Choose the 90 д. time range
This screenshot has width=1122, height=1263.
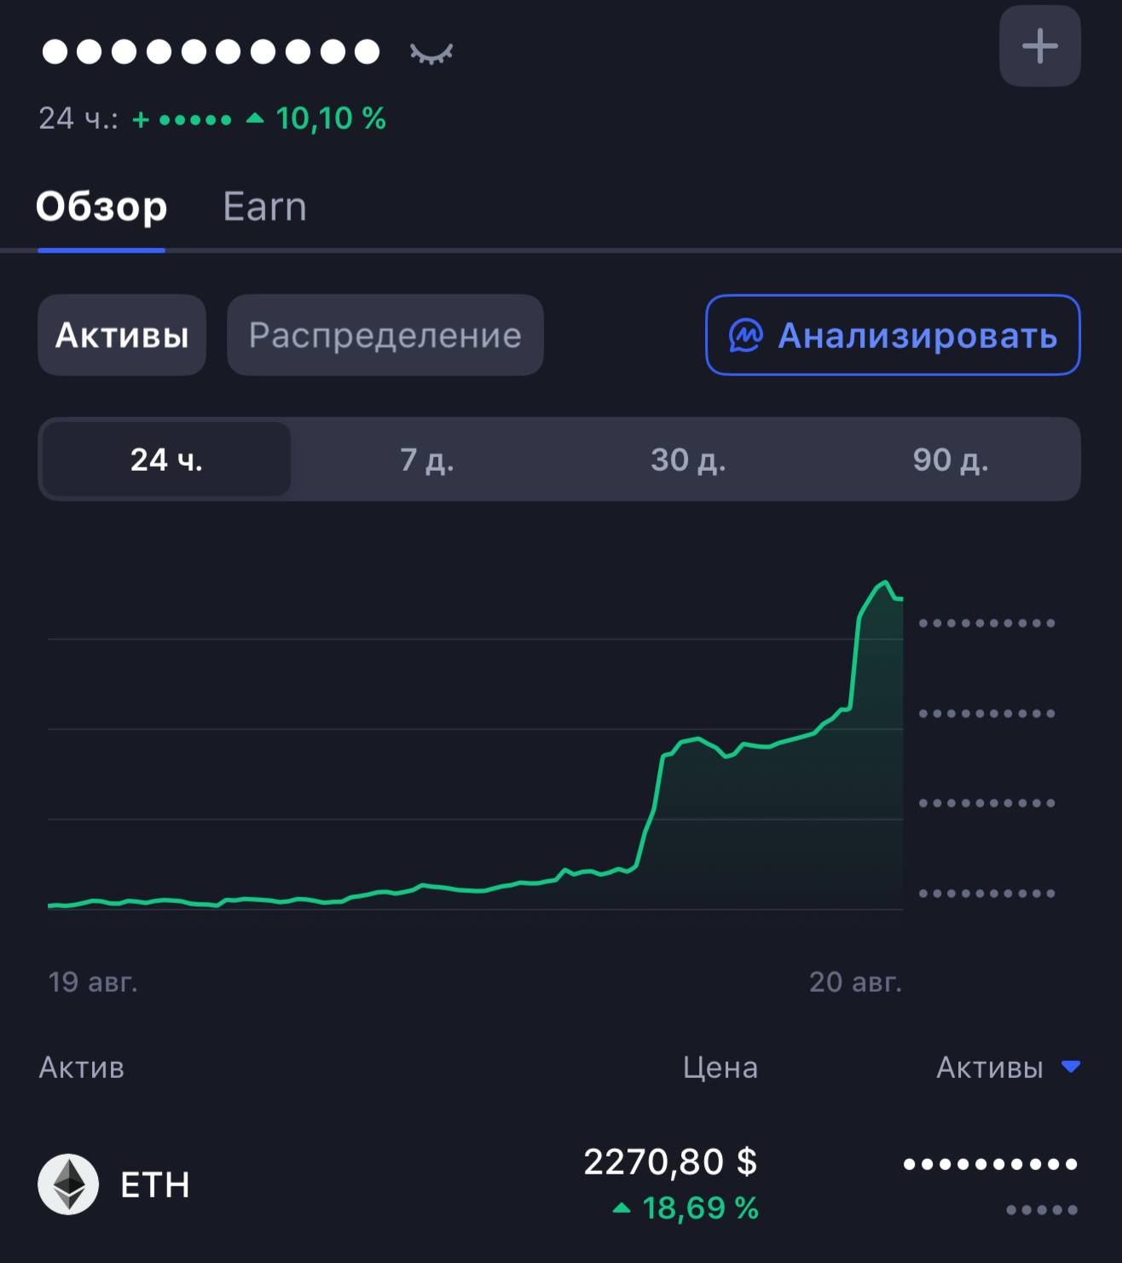[950, 459]
